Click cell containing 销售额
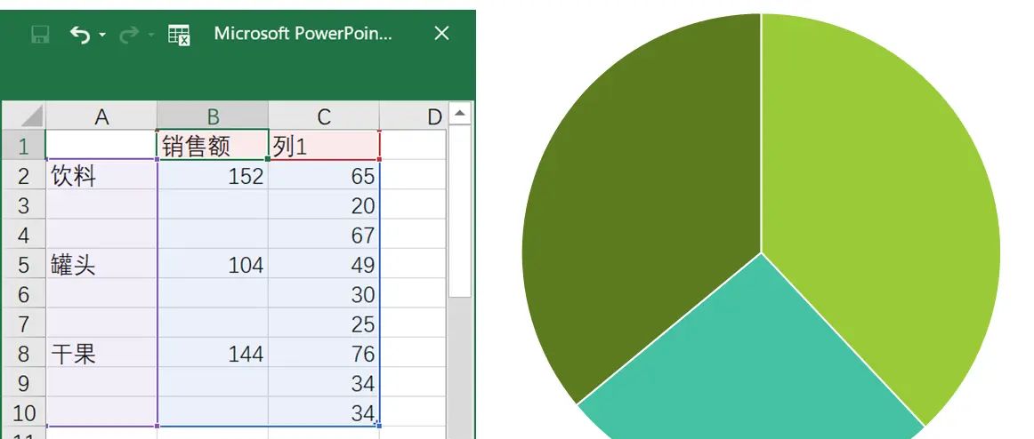This screenshot has height=439, width=1034. 213,146
